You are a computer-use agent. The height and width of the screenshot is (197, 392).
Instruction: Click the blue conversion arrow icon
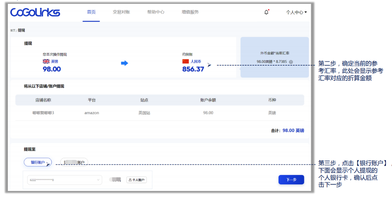(125, 63)
